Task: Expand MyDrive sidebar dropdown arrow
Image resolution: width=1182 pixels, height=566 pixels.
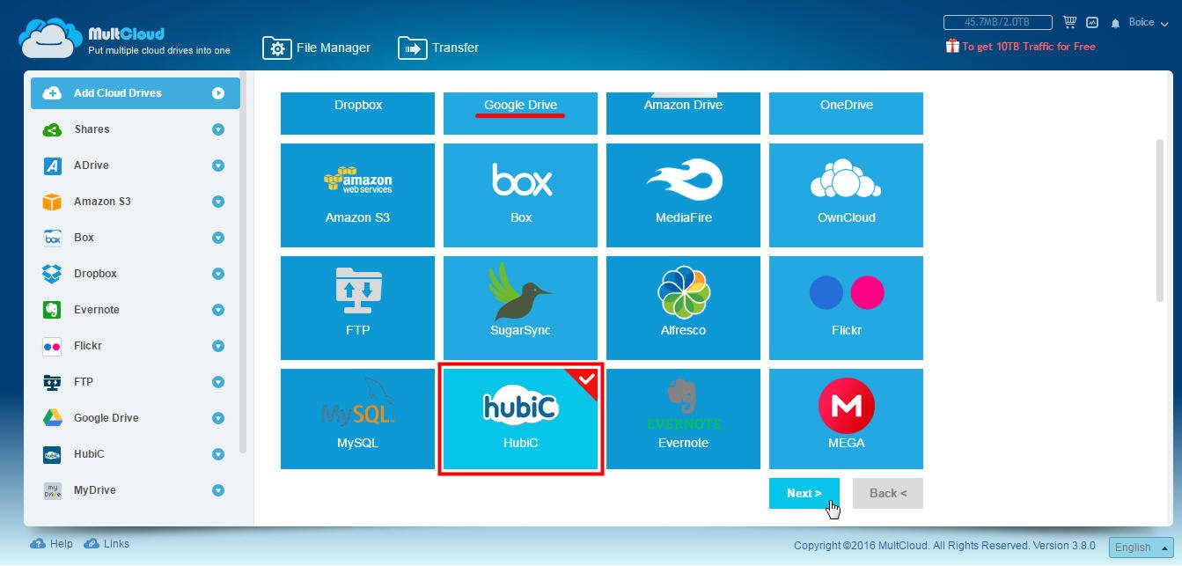Action: click(218, 490)
